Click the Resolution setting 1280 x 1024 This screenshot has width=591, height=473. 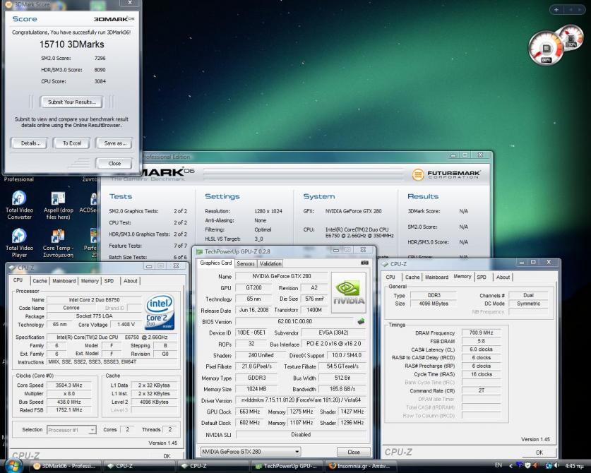click(x=268, y=211)
